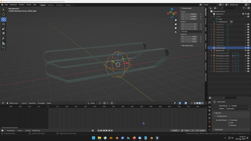Open the Firefox taskbar icon

point(134,138)
